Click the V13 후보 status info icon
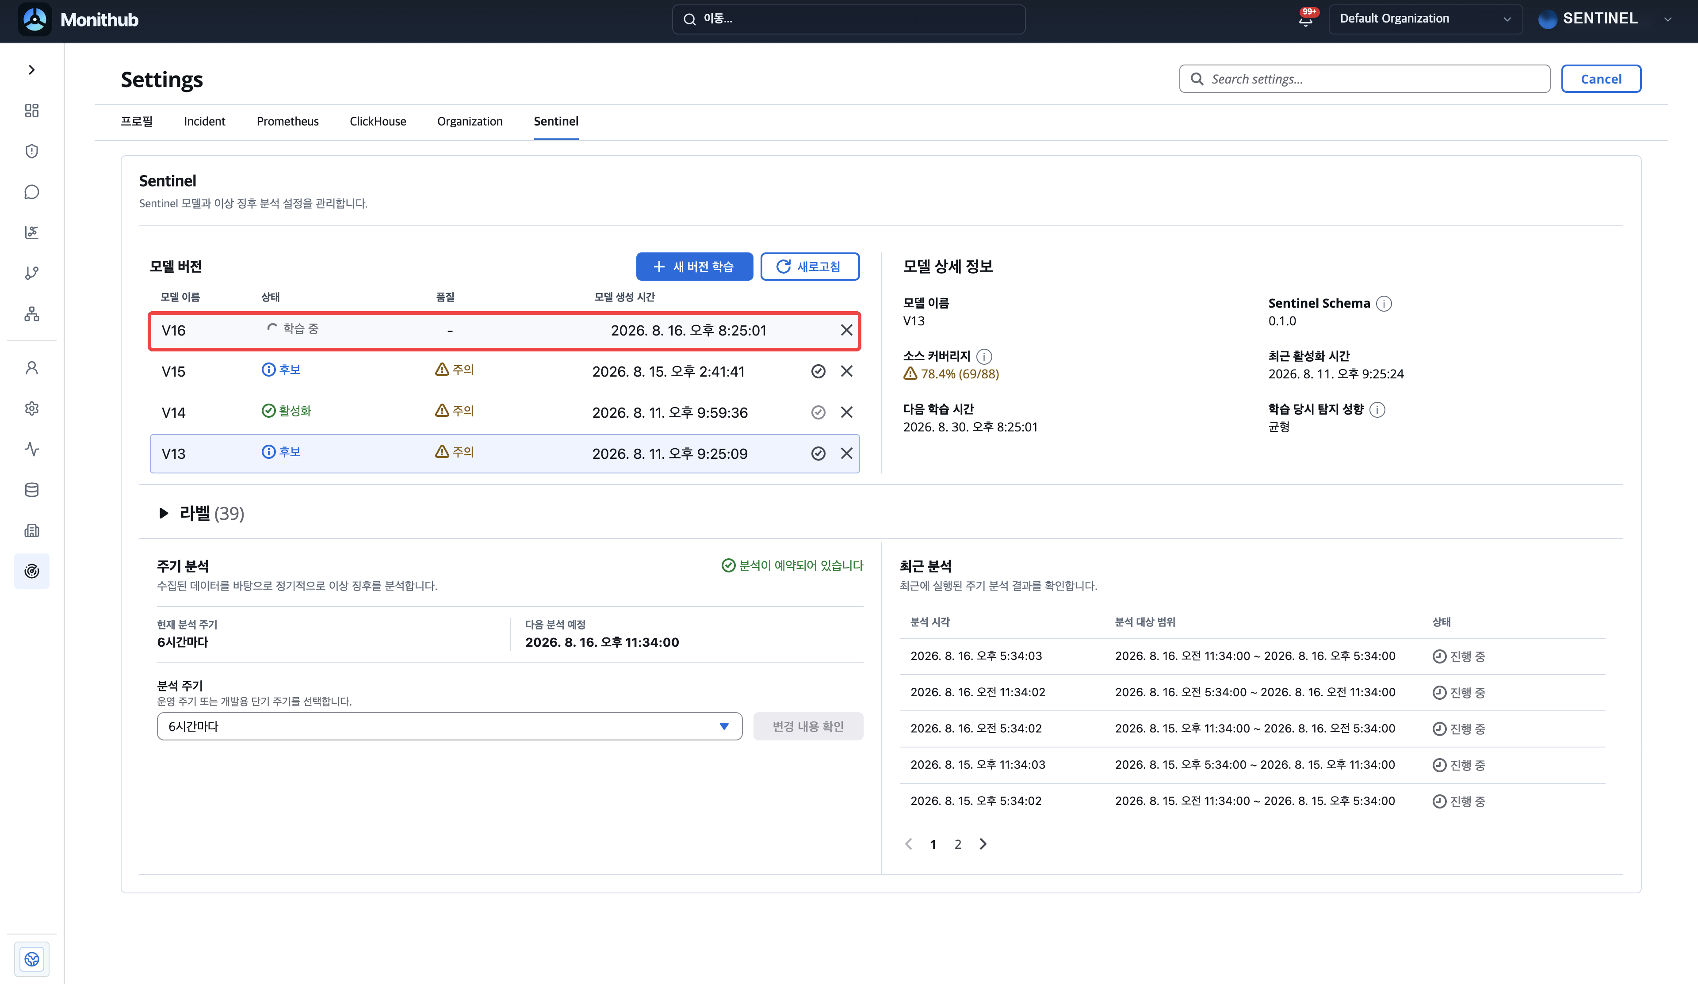 tap(268, 452)
